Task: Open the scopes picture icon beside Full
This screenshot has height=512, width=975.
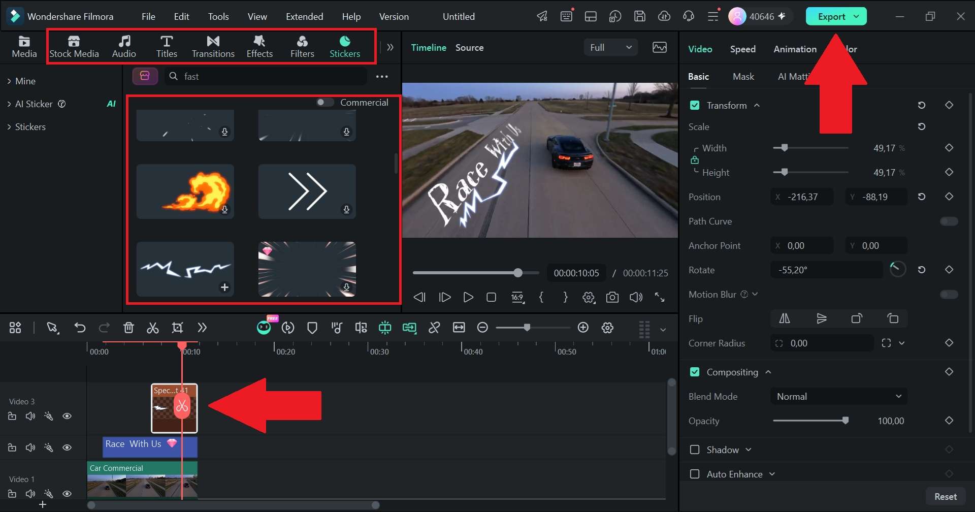Action: [660, 47]
